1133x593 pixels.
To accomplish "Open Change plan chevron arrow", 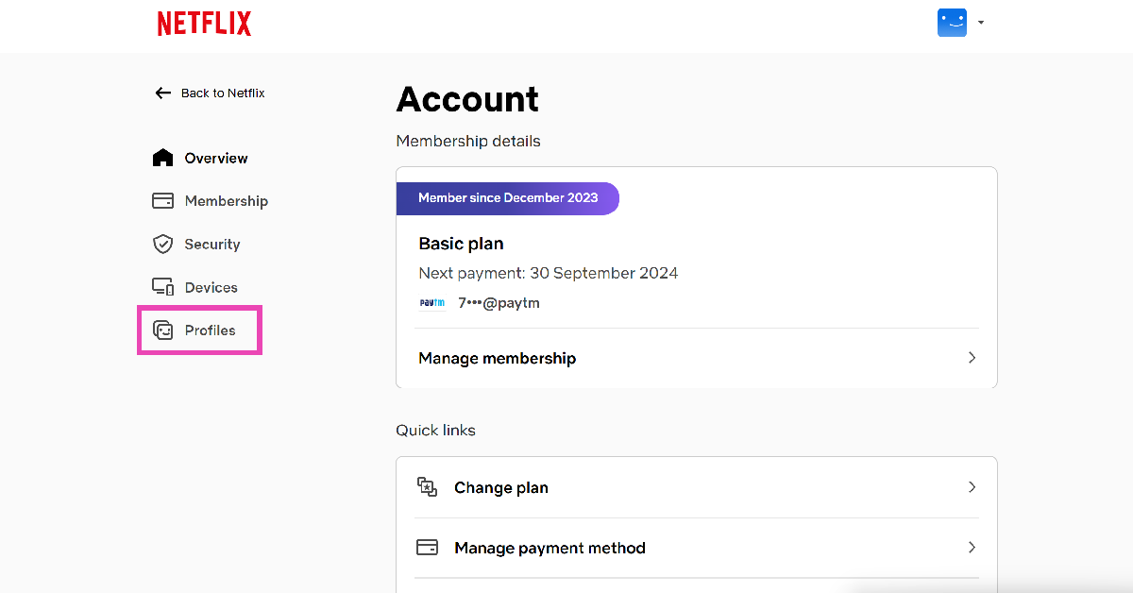I will [x=972, y=487].
